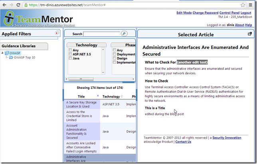Click the Logout link

(x=246, y=13)
